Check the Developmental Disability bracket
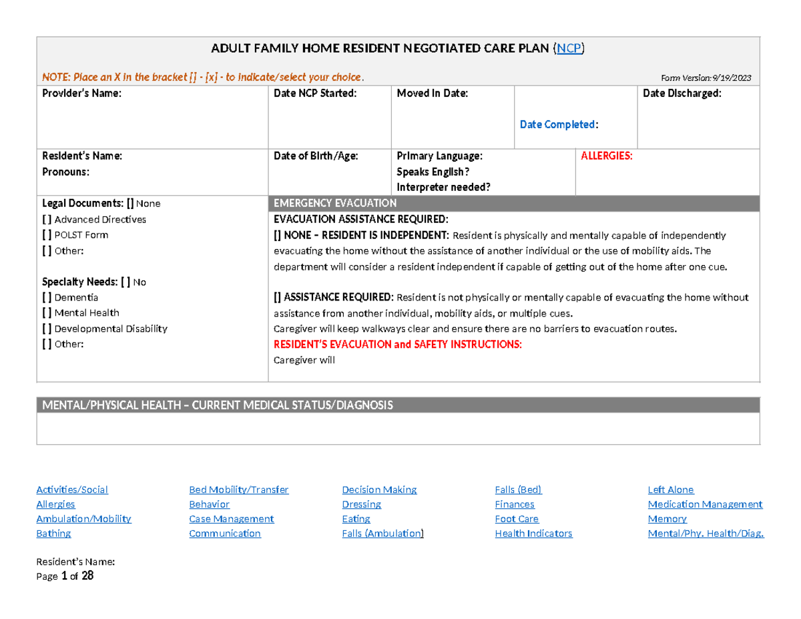This screenshot has height=619, width=801. click(47, 329)
